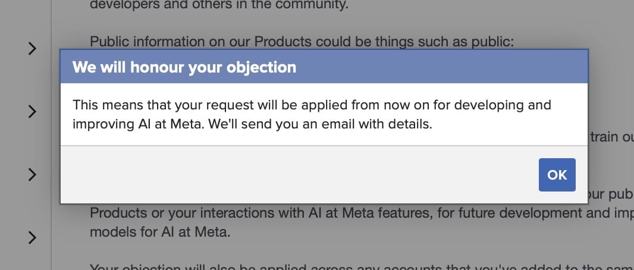634x270 pixels.
Task: Click the 'developers and others in the community' text
Action: [218, 7]
